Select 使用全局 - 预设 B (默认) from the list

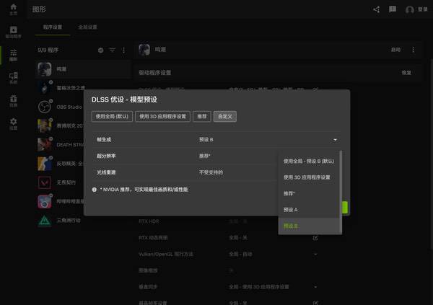coord(308,162)
